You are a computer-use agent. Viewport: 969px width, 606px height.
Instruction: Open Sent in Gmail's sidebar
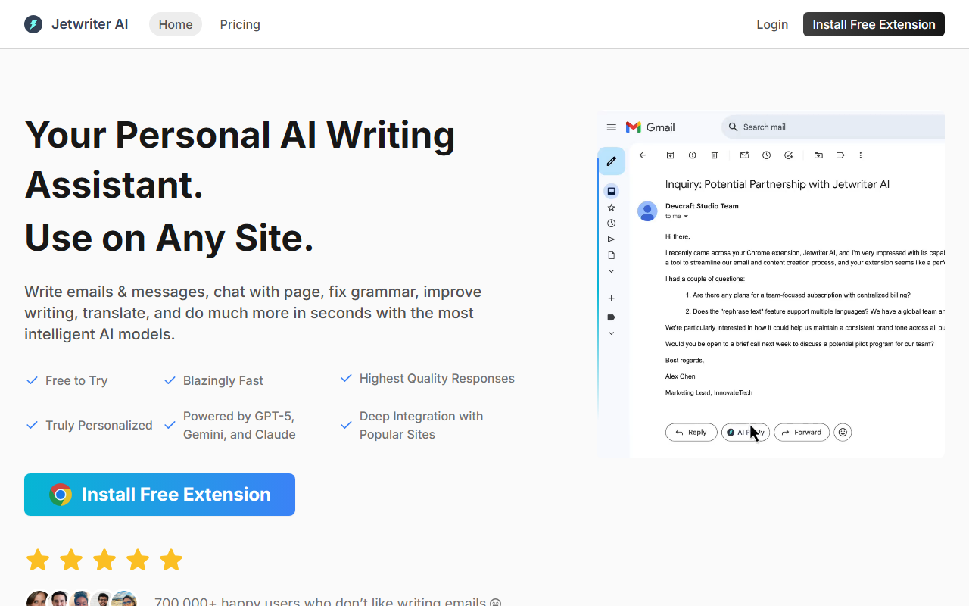pos(612,239)
